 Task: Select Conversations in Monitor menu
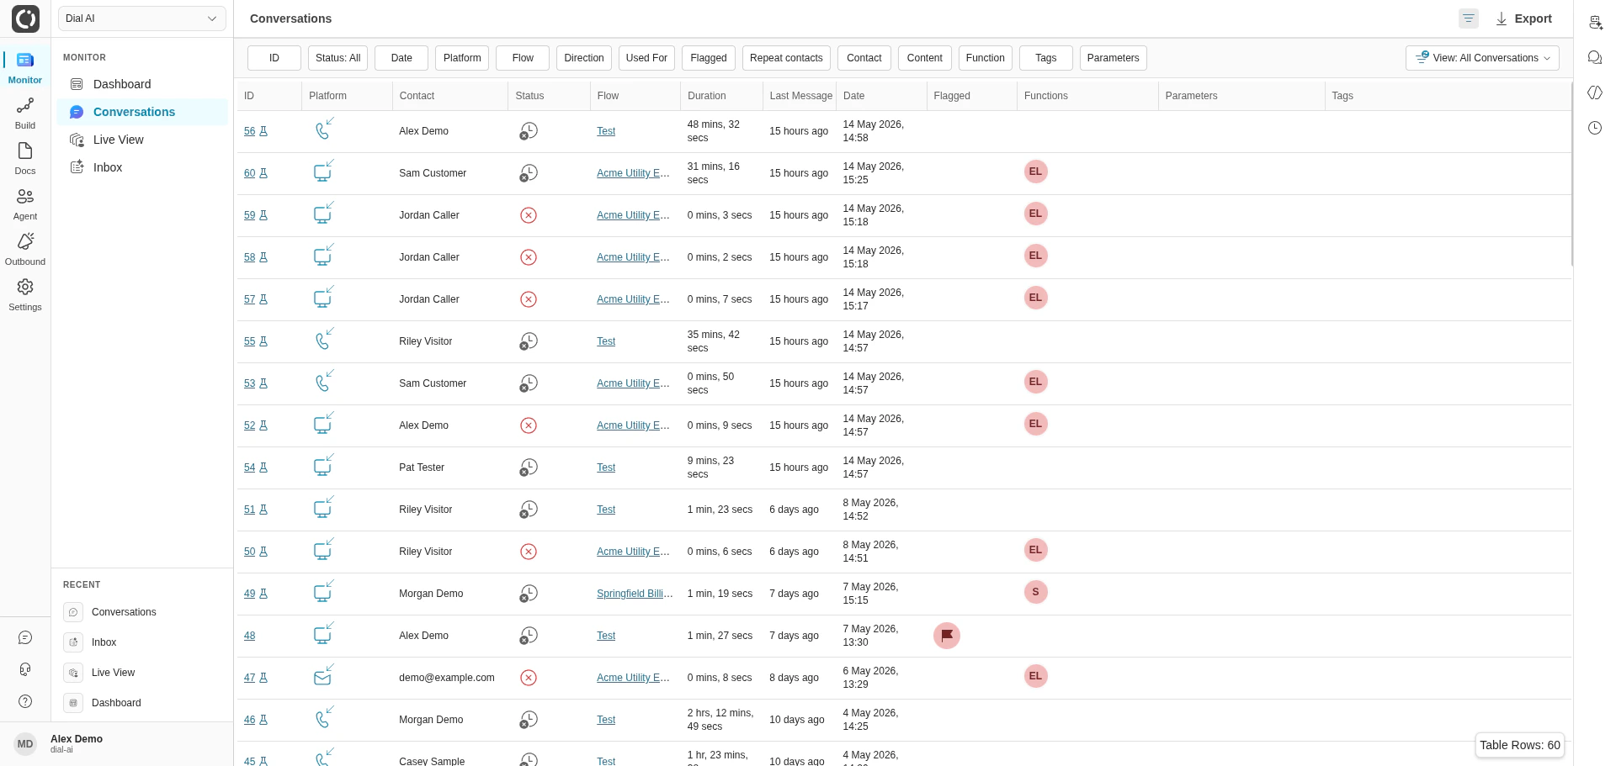[x=142, y=112]
